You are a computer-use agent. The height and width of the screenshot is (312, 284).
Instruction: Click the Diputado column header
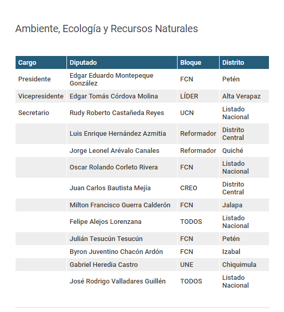pyautogui.click(x=122, y=63)
